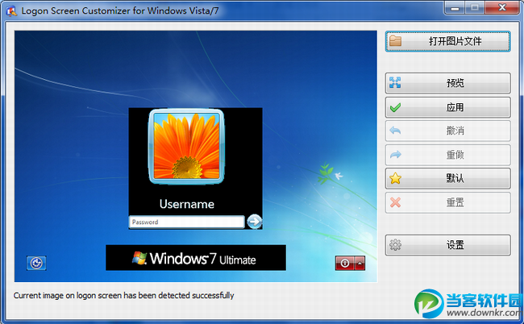Restore default with the 默认 button
This screenshot has width=524, height=324.
point(447,178)
